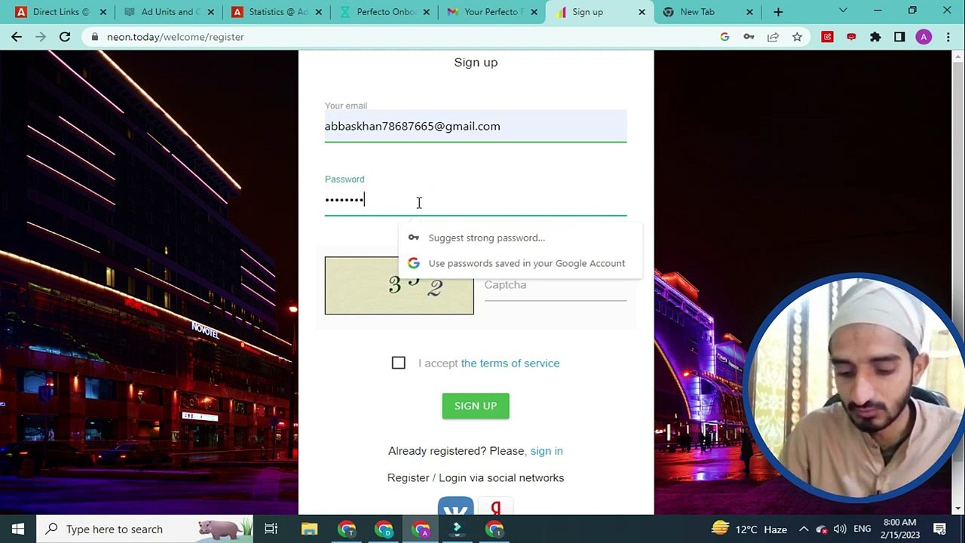Reload the neon.today page

pos(65,37)
